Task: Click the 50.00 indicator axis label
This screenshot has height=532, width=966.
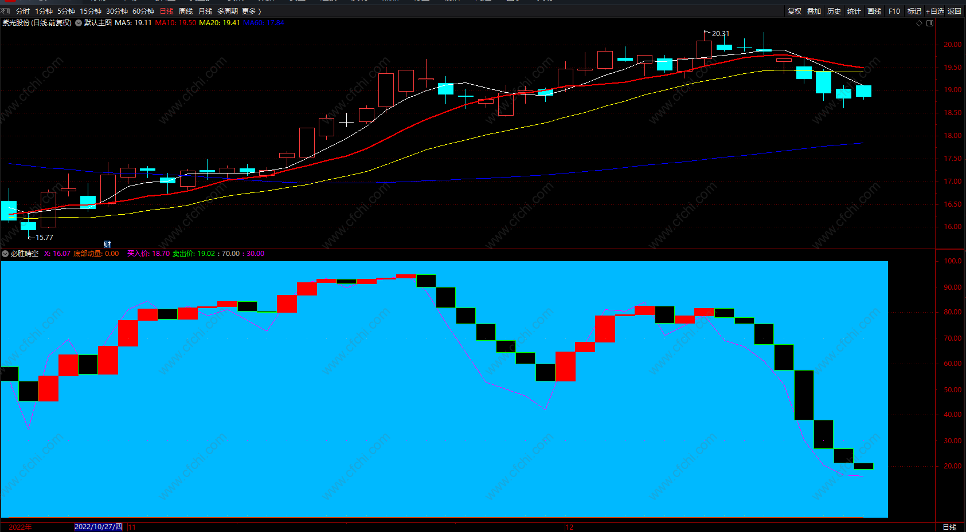Action: coord(953,390)
